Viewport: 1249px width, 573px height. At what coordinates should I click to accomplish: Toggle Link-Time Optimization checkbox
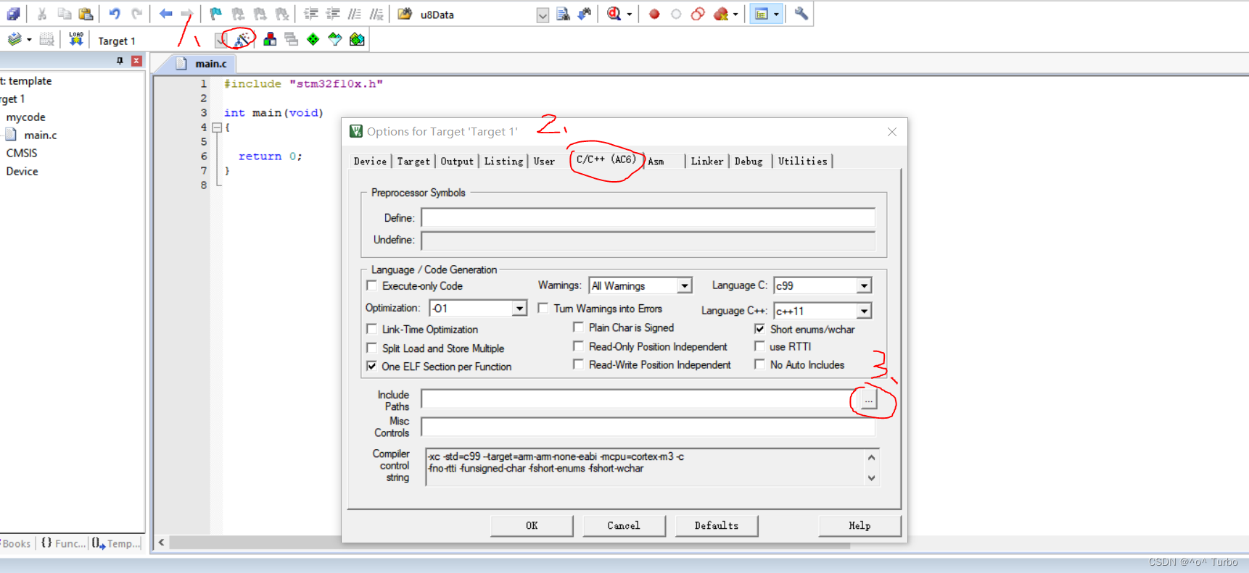(372, 329)
